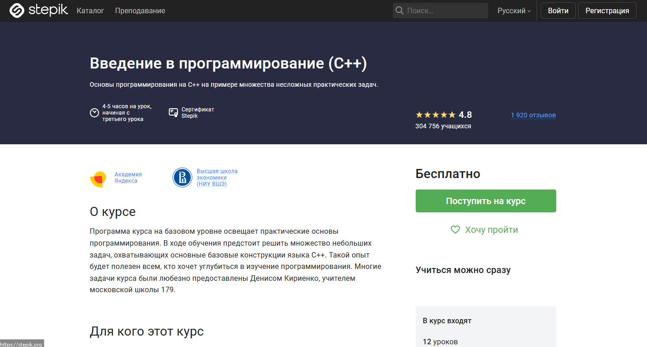Open the 1 920 отзывов reviews link
Viewport: 647px width, 347px height.
pos(533,115)
